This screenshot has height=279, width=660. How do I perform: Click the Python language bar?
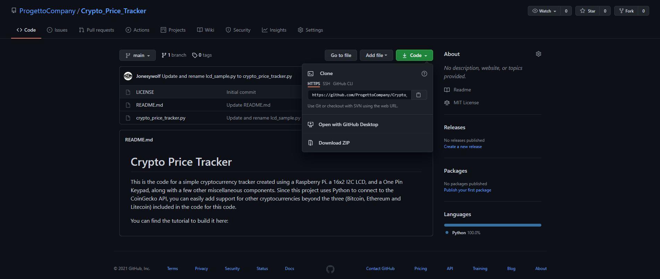point(492,225)
